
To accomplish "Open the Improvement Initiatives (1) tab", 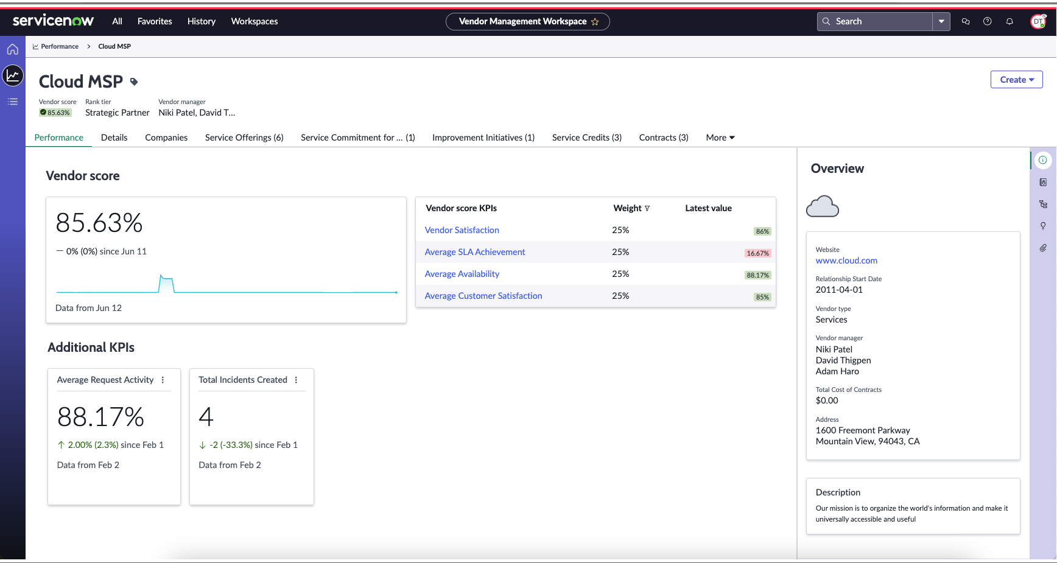I will pyautogui.click(x=483, y=138).
